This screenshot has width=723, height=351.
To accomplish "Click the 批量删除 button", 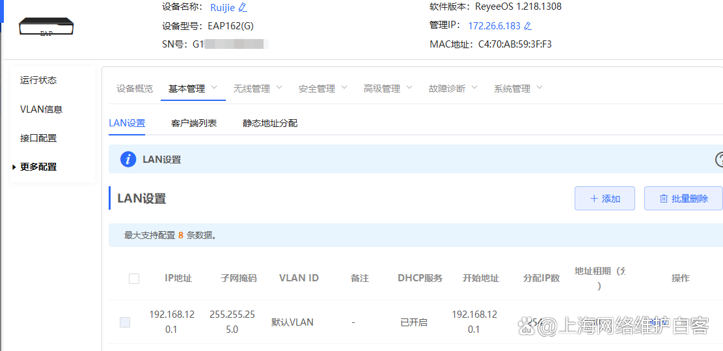I will pos(683,199).
